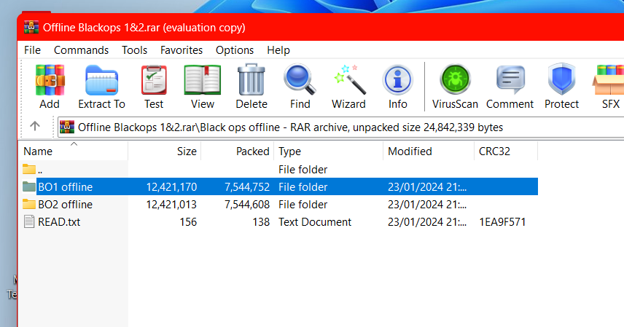Click READ.txt modified date cell
This screenshot has width=624, height=327.
[427, 221]
